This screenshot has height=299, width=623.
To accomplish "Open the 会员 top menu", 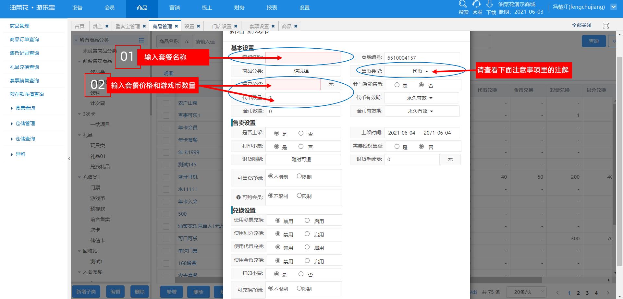I will tap(110, 8).
